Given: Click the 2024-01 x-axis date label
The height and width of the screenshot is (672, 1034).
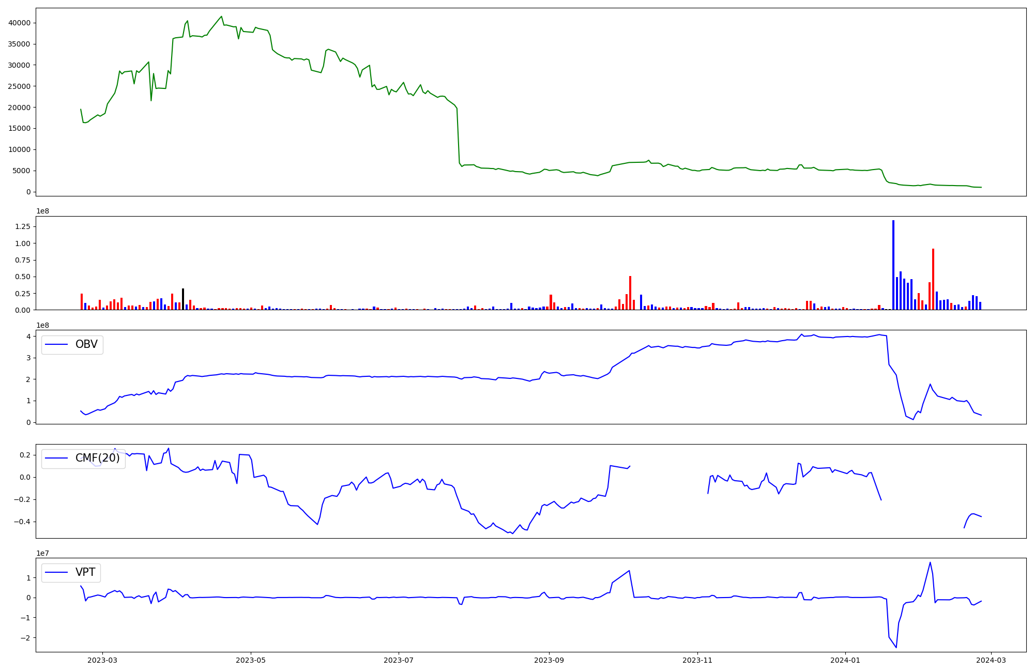Looking at the screenshot, I should coord(845,660).
